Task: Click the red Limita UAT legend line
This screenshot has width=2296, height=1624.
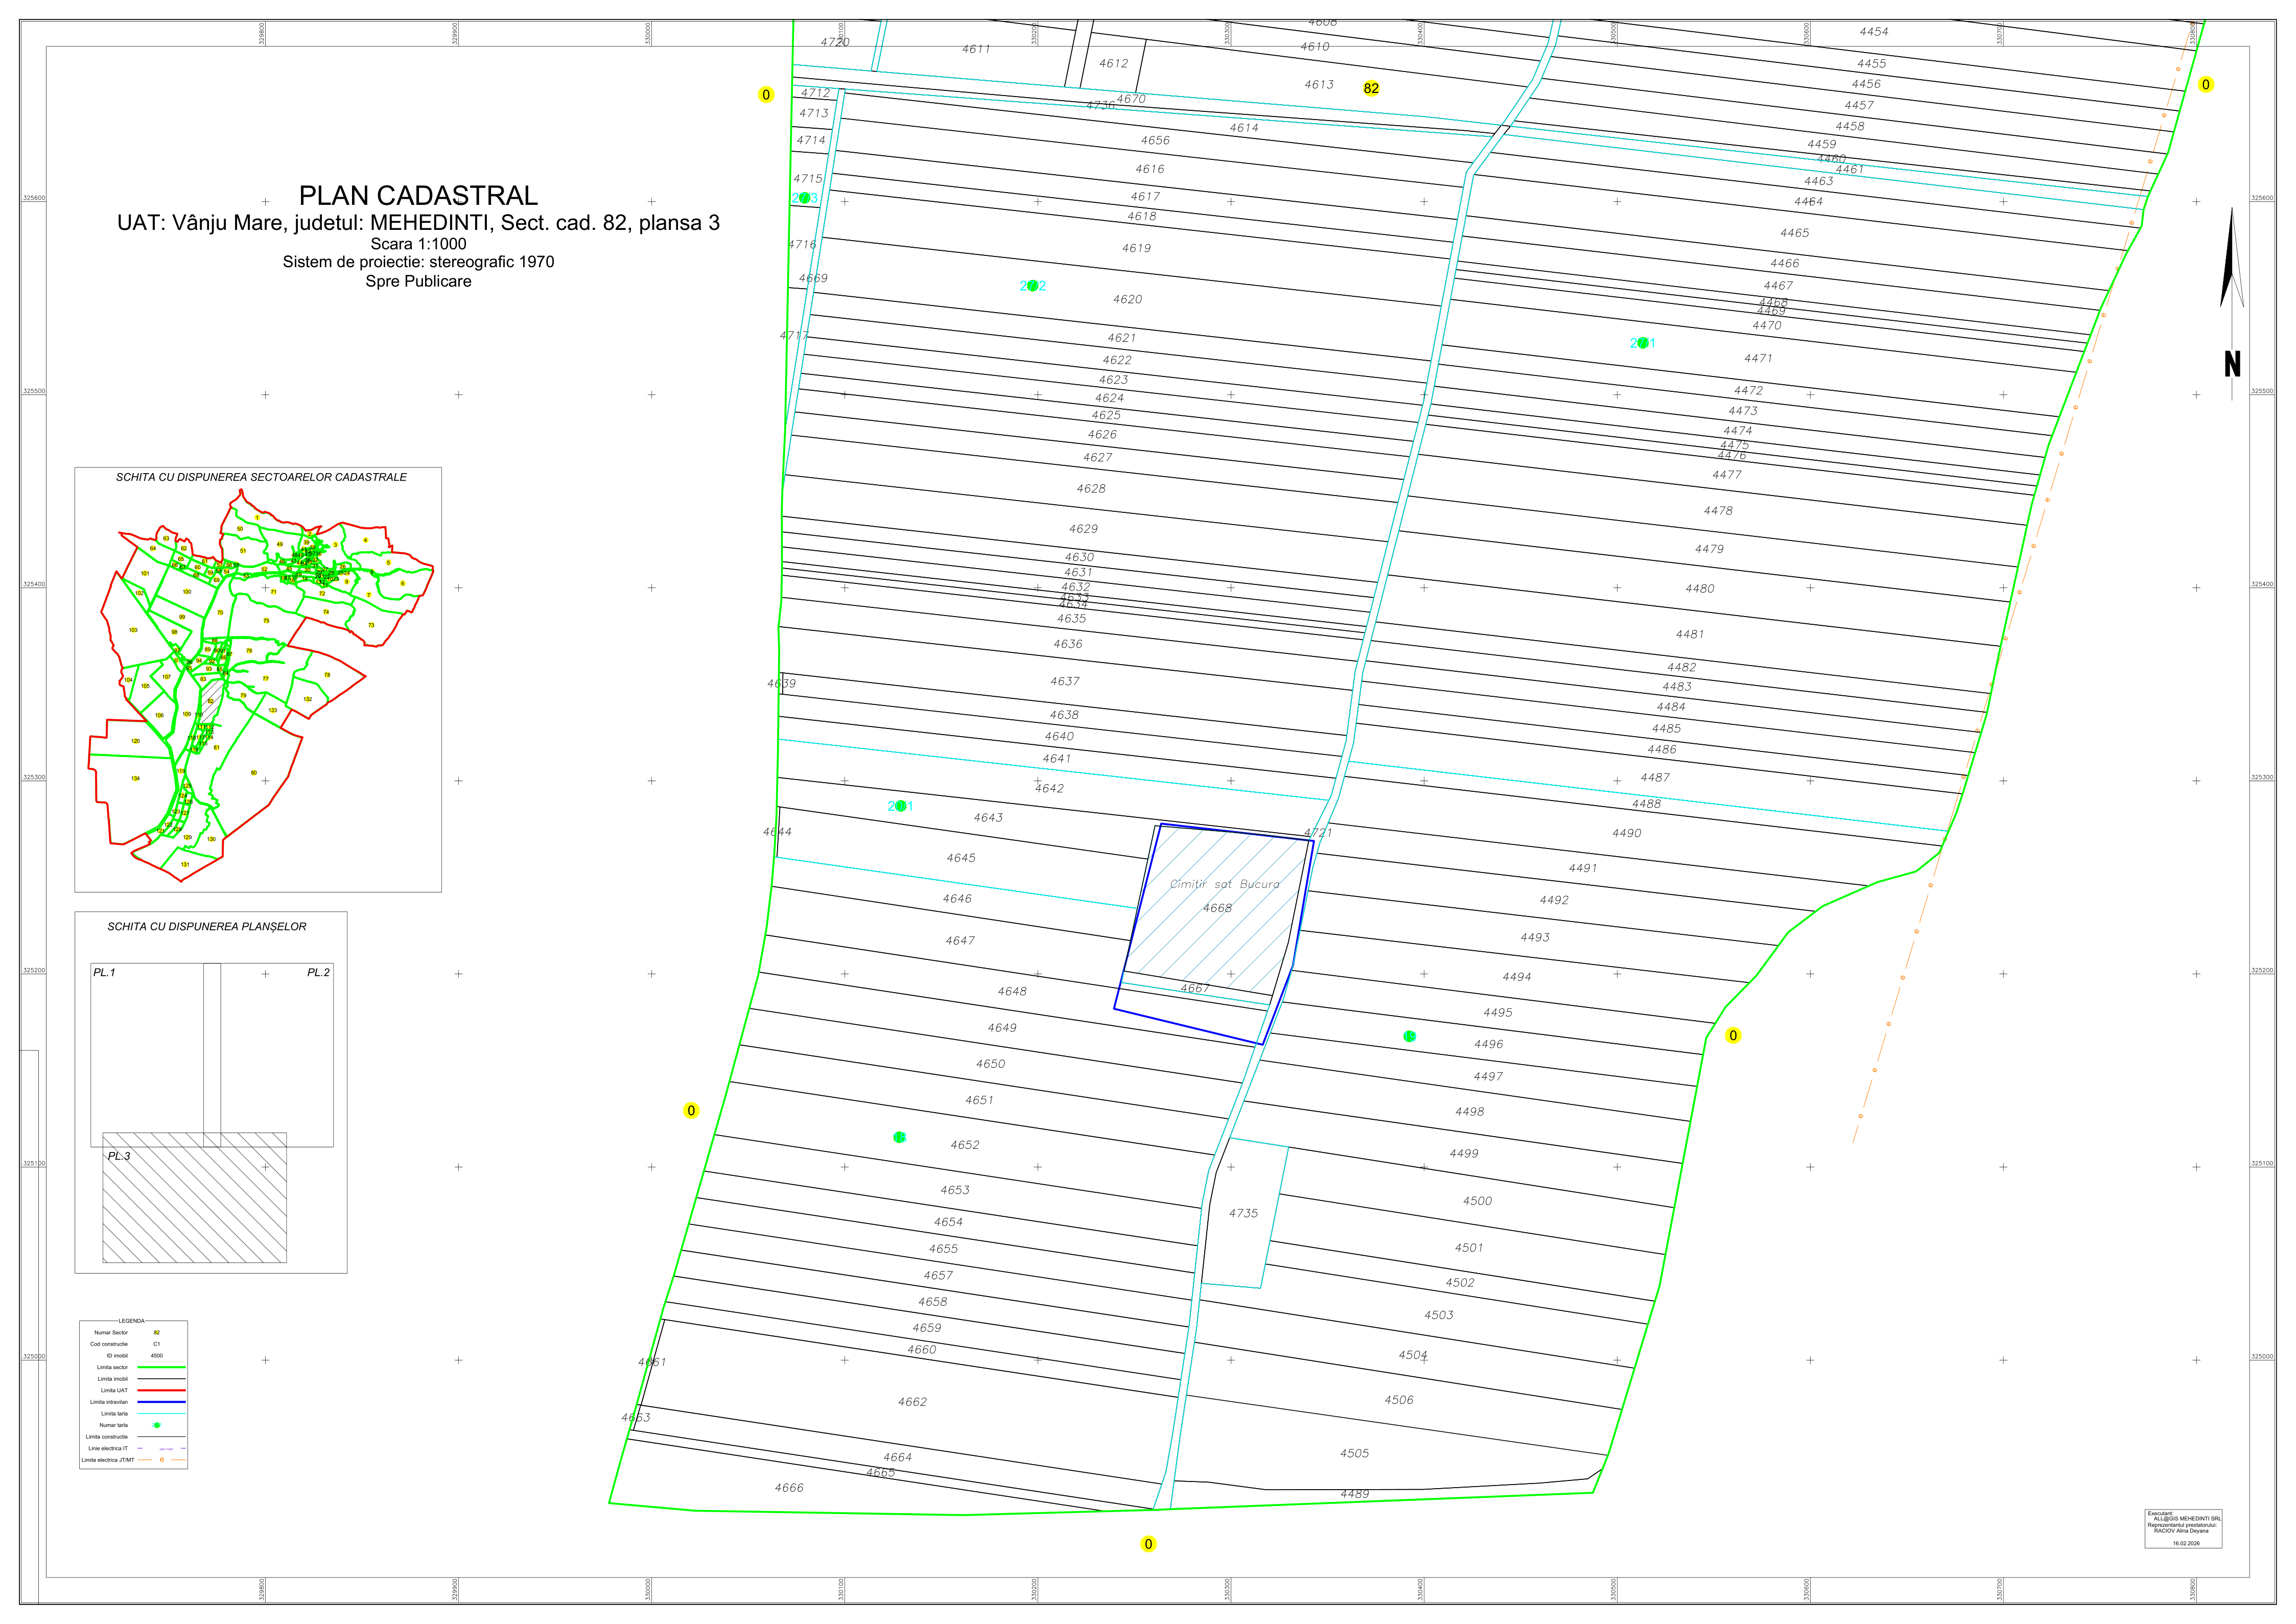Action: point(161,1390)
